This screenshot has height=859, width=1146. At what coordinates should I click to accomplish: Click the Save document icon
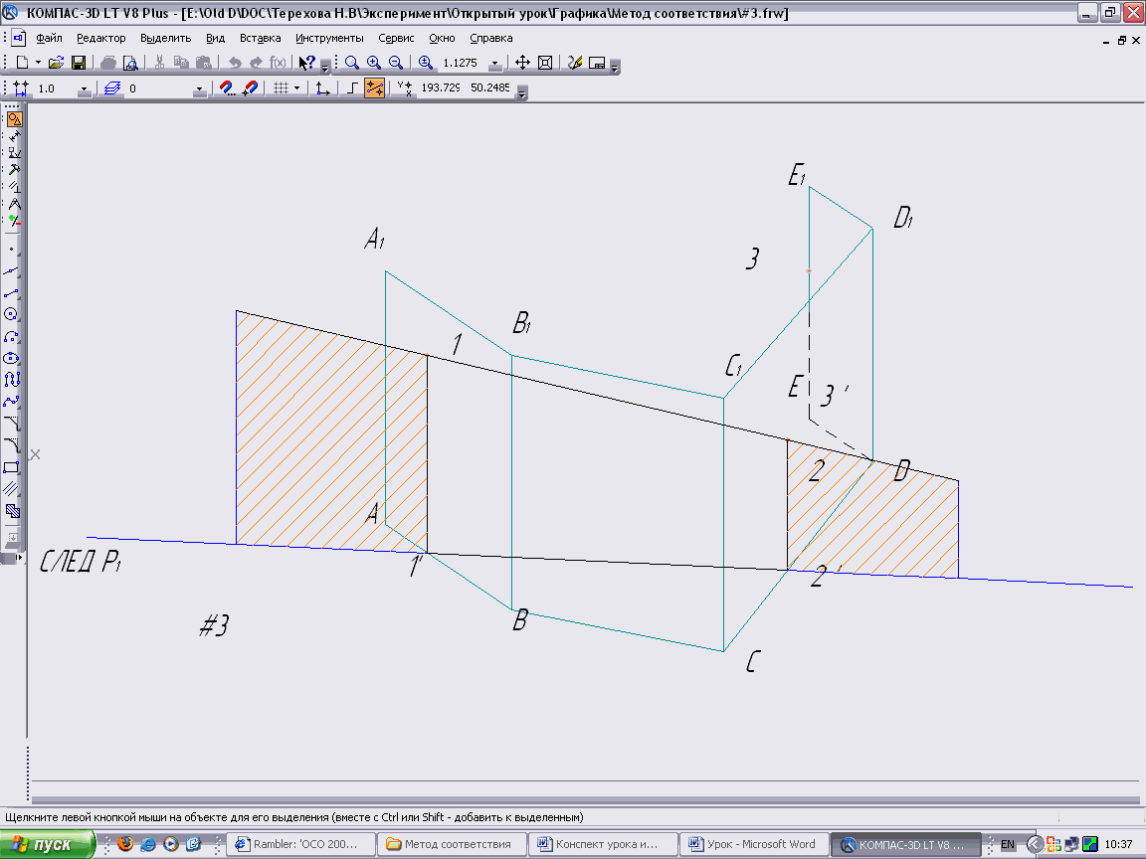point(79,63)
